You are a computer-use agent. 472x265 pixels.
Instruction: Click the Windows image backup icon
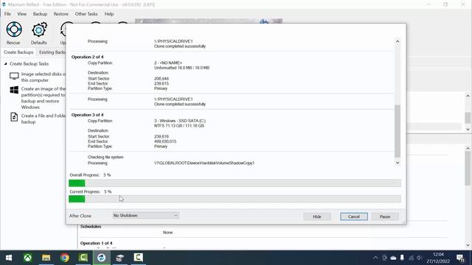14,90
